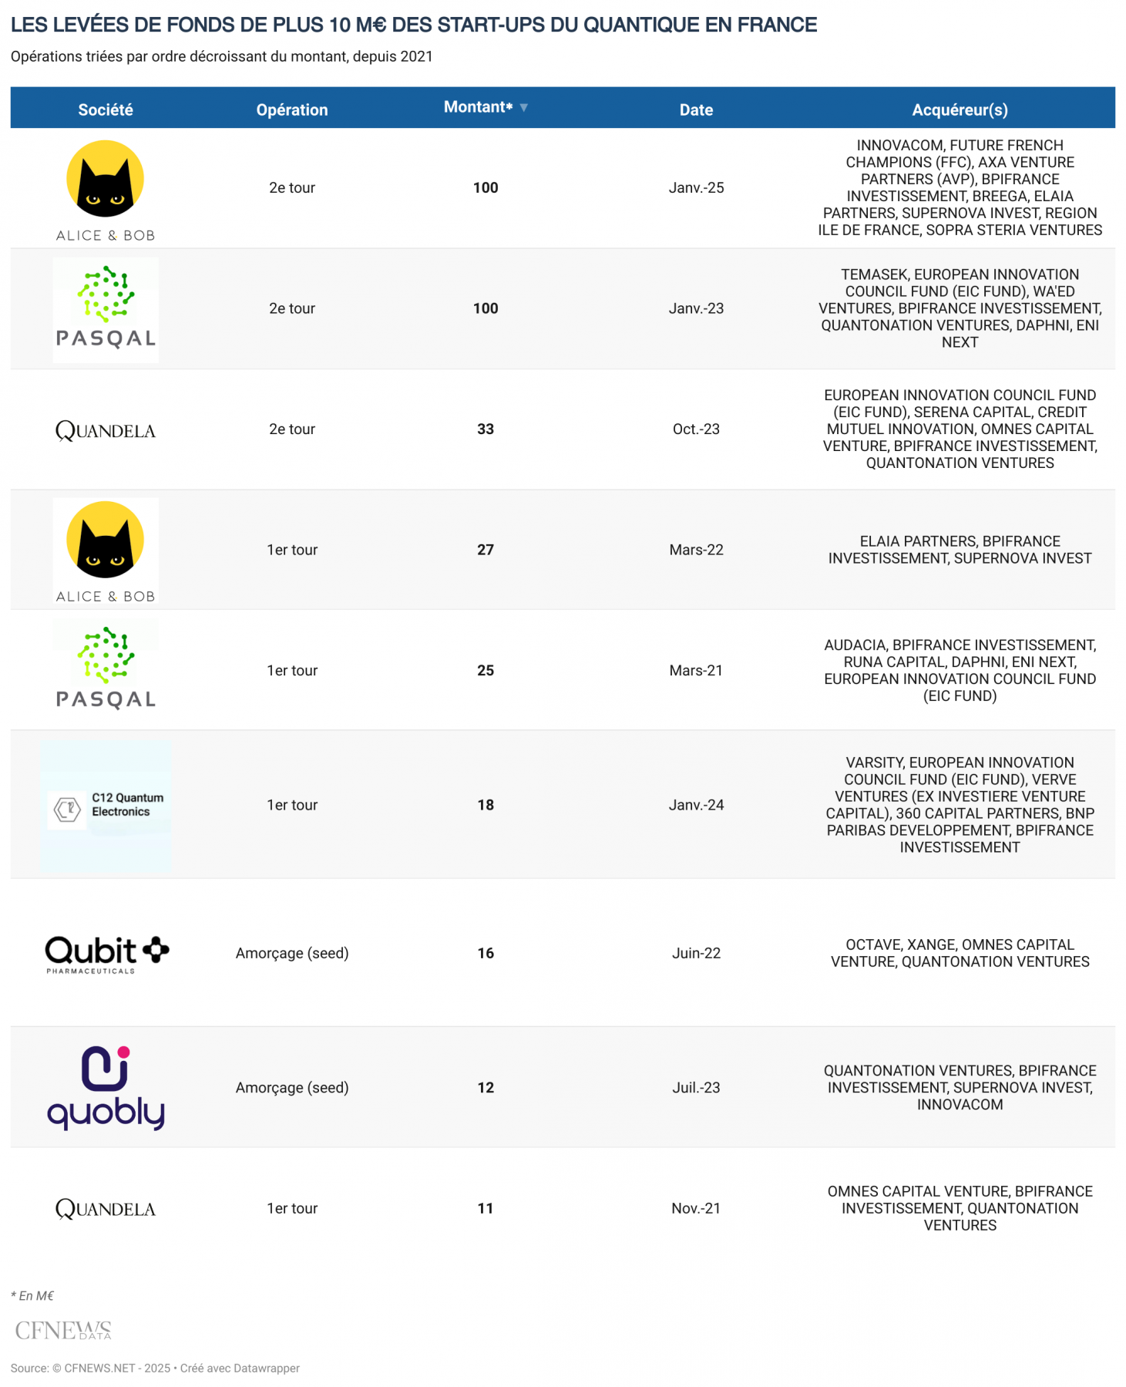This screenshot has height=1387, width=1126.
Task: Click the Quandela logo in the Oct.-23 row
Action: coord(106,430)
